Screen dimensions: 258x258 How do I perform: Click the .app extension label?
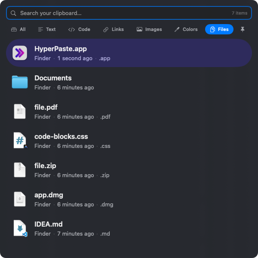(104, 58)
